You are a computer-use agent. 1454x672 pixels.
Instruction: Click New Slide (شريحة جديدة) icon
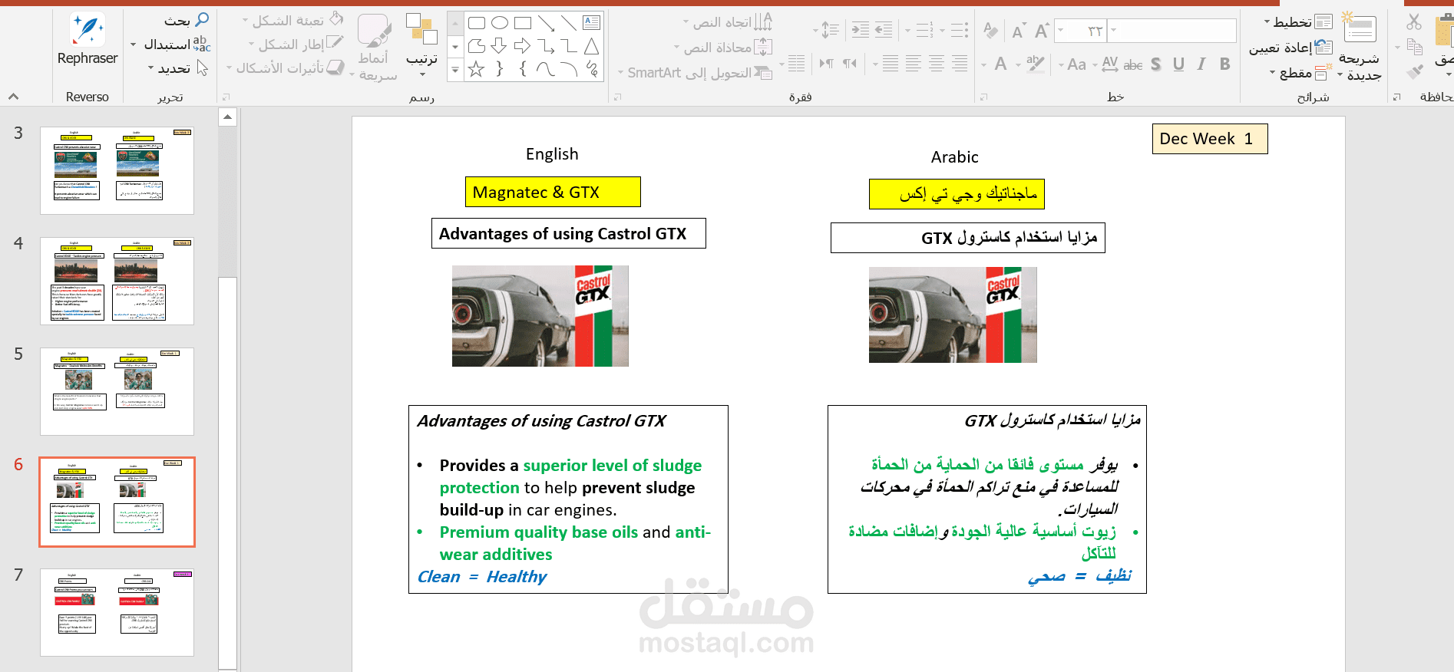coord(1360,28)
